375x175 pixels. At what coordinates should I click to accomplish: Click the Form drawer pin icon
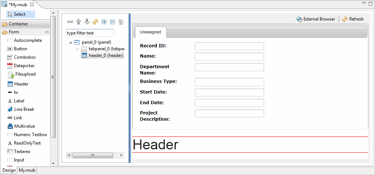[x=47, y=32]
